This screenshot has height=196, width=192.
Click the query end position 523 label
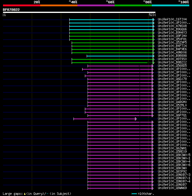151,15
